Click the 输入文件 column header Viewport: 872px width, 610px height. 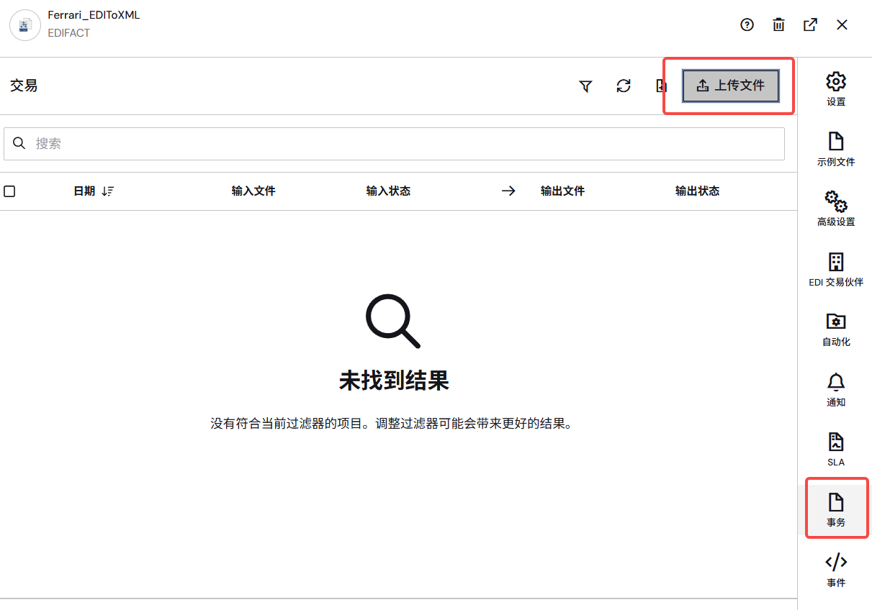[253, 191]
